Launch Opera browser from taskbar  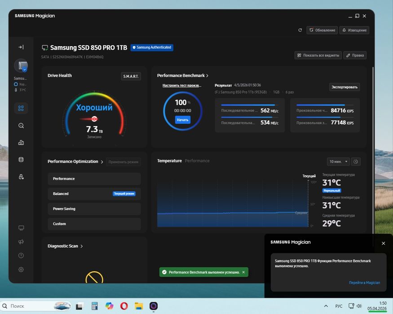click(x=124, y=306)
